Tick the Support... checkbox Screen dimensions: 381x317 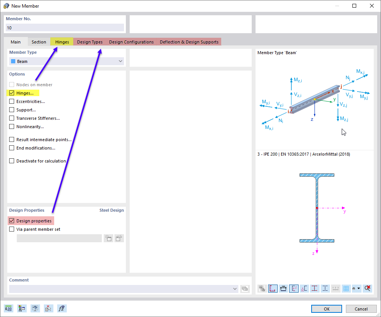pyautogui.click(x=12, y=110)
